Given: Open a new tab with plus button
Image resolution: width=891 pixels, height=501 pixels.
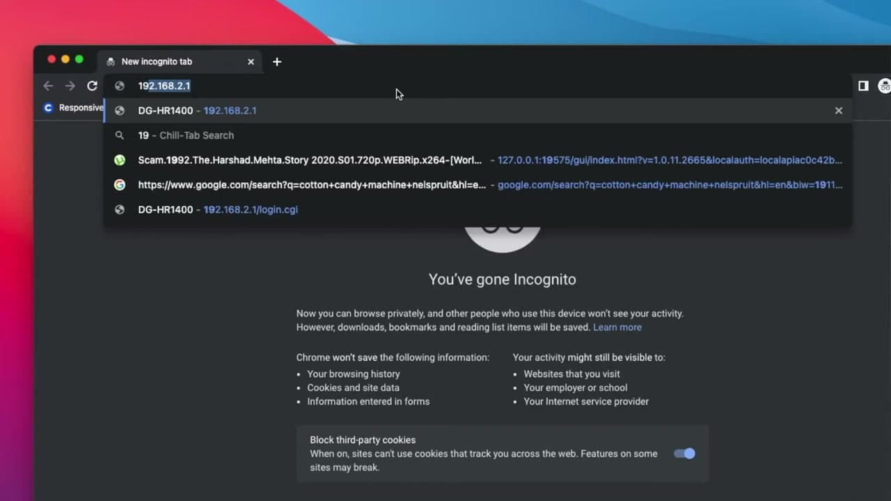Looking at the screenshot, I should coord(277,62).
